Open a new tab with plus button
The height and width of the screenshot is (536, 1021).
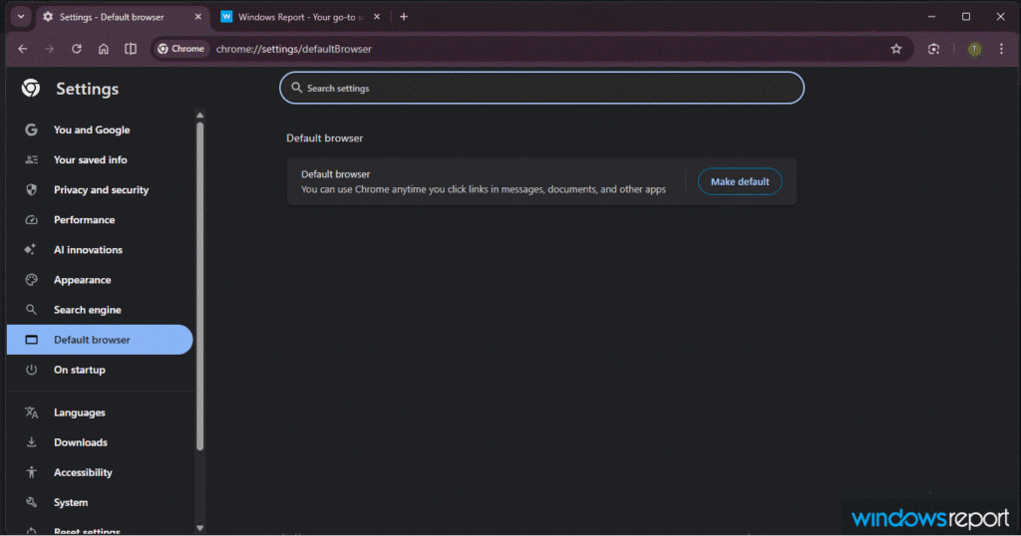click(404, 17)
